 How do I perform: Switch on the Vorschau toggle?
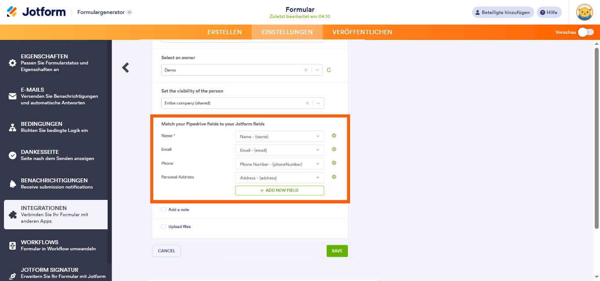(x=586, y=32)
